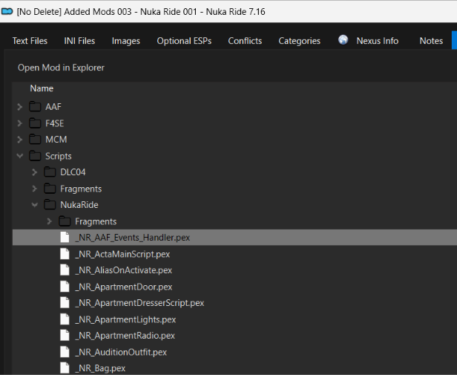Select the _NR_ApartmentRadio.pex file name
457x375 pixels.
point(125,336)
